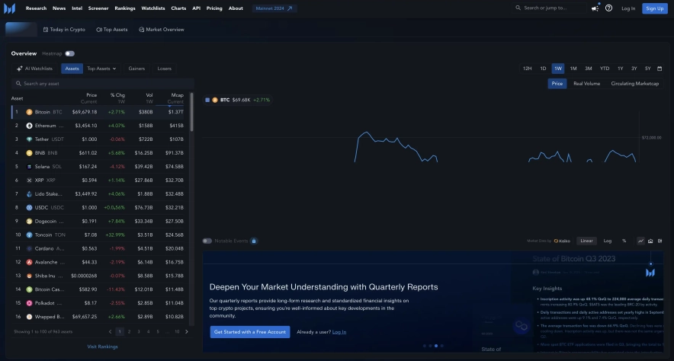Expand the Top Assets dropdown
Image resolution: width=674 pixels, height=361 pixels.
coord(101,69)
